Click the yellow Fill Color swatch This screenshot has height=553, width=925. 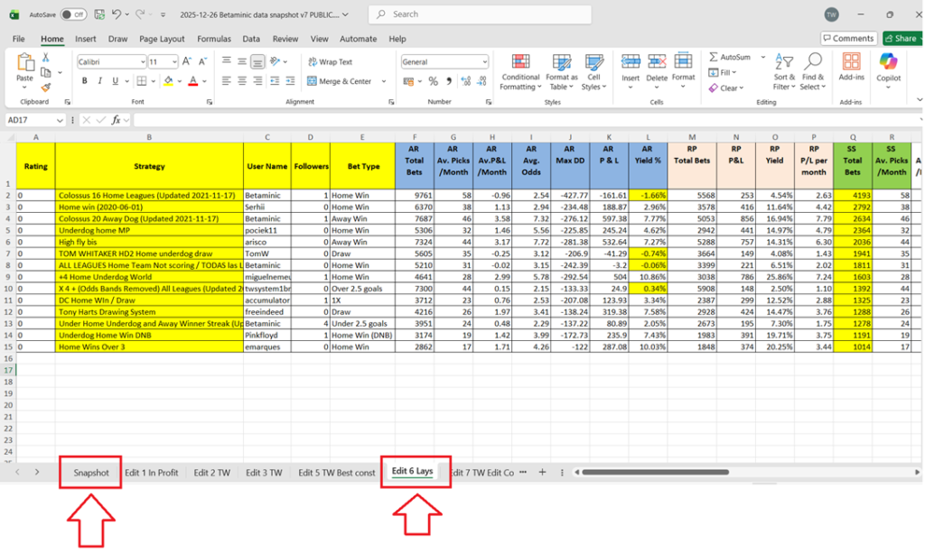pyautogui.click(x=169, y=81)
